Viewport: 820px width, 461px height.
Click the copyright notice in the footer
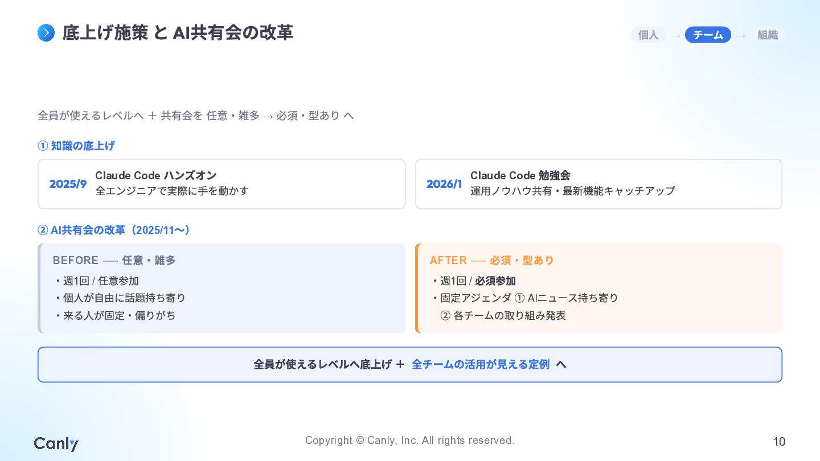pos(410,440)
